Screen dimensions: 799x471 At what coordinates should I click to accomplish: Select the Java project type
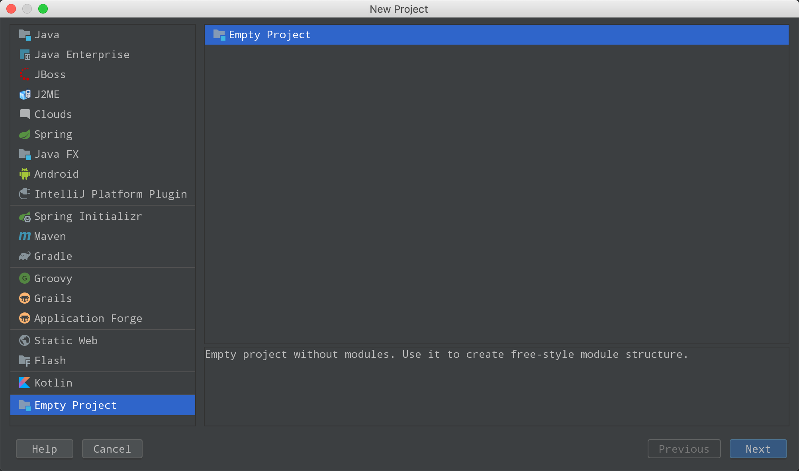coord(47,35)
